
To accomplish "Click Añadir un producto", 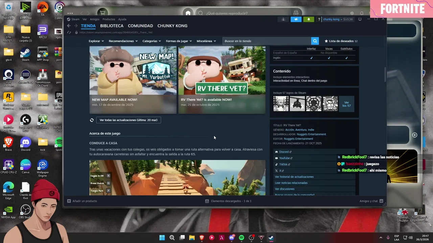I will coord(82,201).
